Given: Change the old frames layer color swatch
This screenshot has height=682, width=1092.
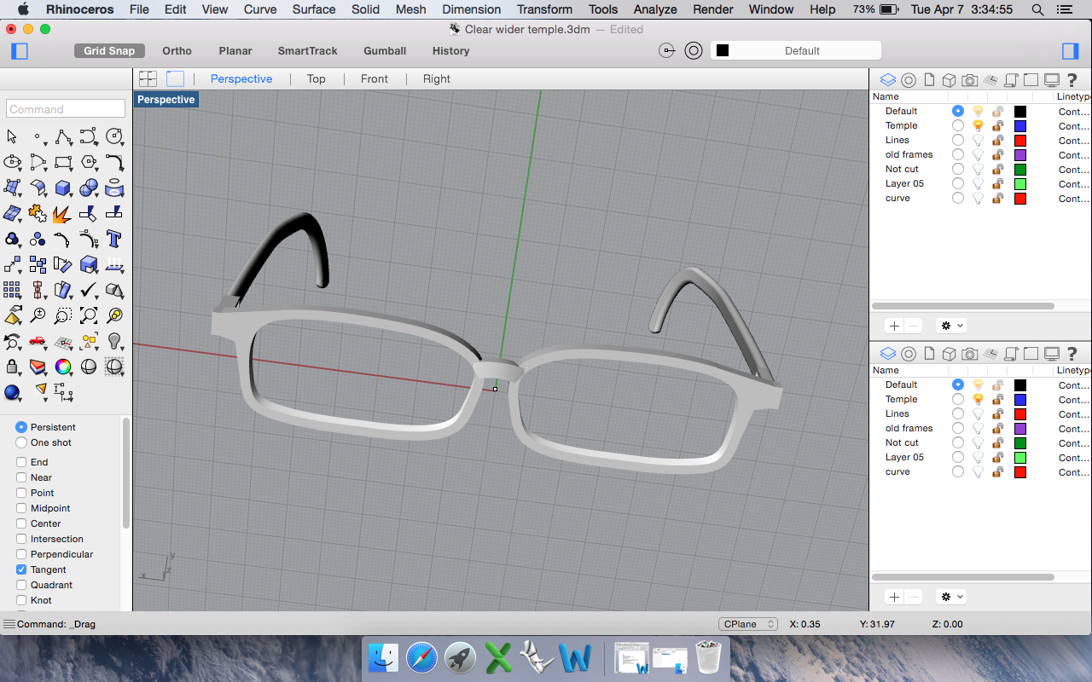Looking at the screenshot, I should [x=1020, y=154].
